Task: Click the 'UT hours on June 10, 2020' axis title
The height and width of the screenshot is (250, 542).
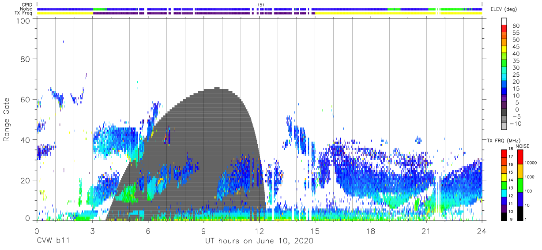Action: coord(259,241)
